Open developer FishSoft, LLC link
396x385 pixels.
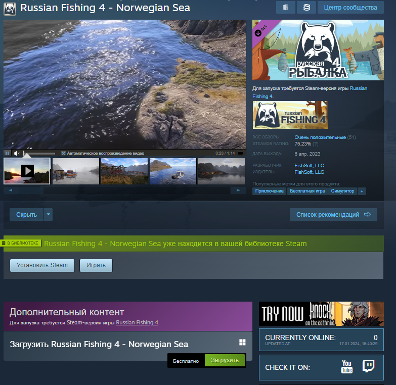click(x=309, y=166)
